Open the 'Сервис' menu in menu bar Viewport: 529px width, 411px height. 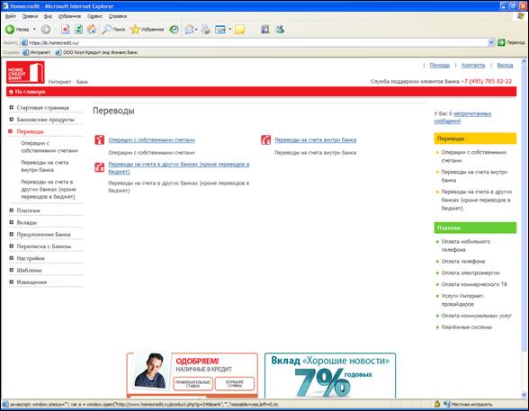coord(94,16)
